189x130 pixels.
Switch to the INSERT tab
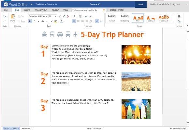point(27,10)
